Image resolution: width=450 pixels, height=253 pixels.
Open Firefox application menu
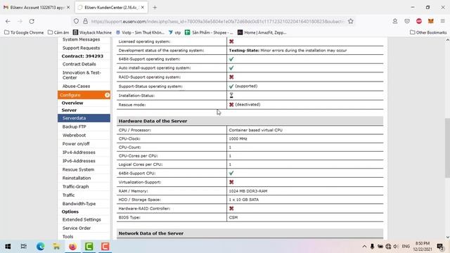pyautogui.click(x=442, y=21)
